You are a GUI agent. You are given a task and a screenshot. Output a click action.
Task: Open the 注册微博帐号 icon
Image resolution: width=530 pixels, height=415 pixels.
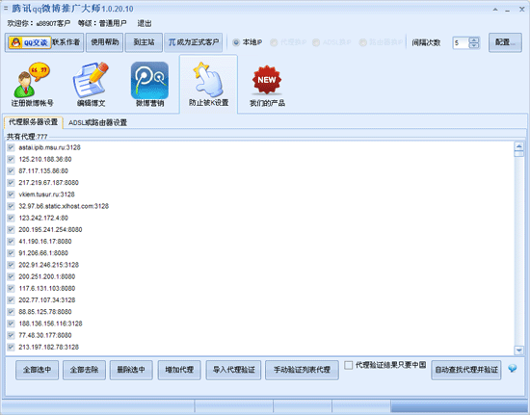click(x=32, y=85)
